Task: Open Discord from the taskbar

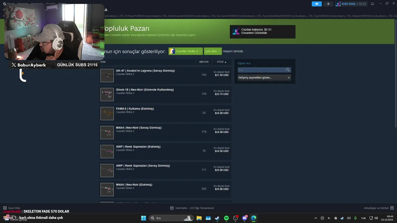Action: coord(245,218)
